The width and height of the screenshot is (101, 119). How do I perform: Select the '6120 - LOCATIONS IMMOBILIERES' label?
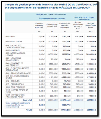(13, 59)
